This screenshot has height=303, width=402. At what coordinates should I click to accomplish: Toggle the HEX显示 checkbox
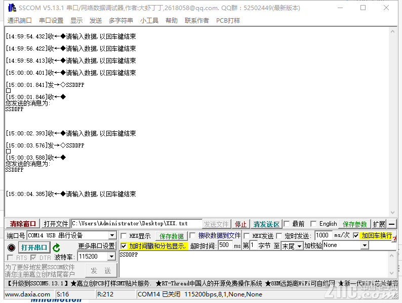[124, 236]
